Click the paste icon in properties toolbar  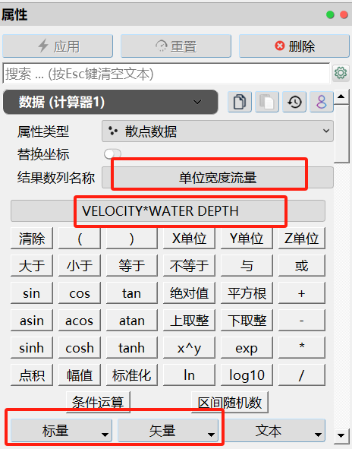267,102
